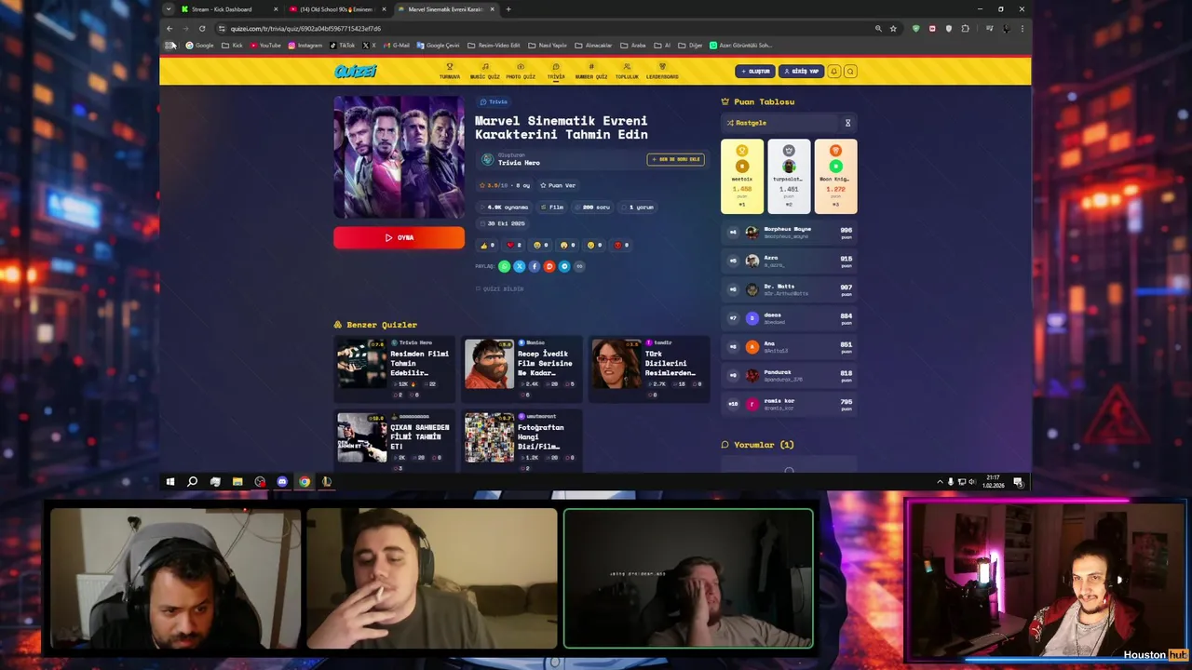
Task: Click hourglass icon beside Rastgele
Action: [847, 123]
